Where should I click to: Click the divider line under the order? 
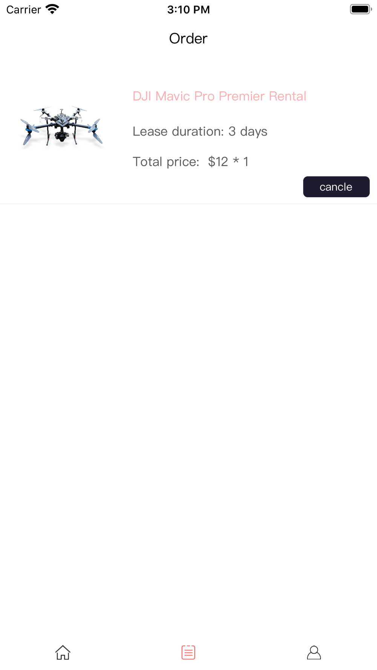point(188,203)
